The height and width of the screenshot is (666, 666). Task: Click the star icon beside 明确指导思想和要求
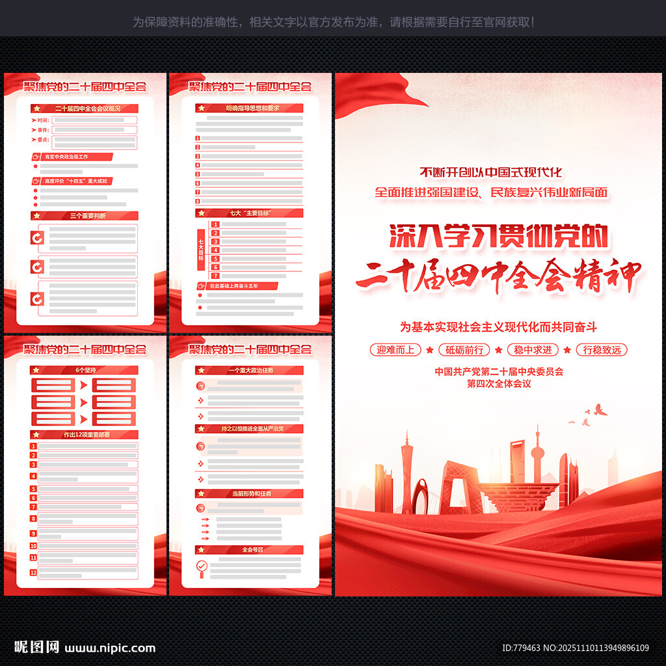(x=202, y=109)
